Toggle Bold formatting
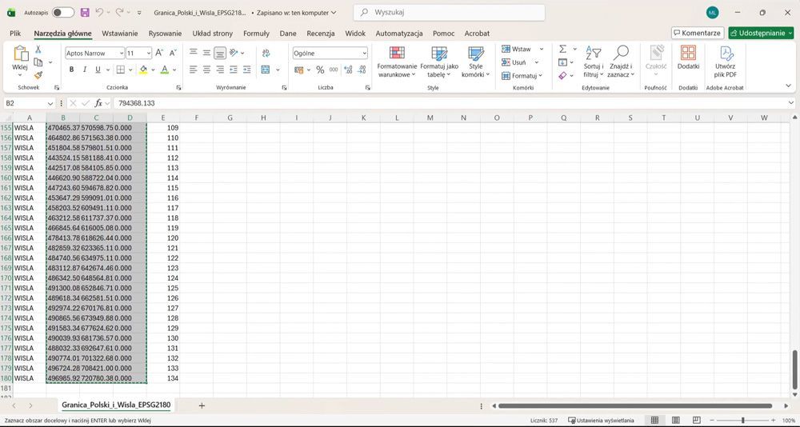This screenshot has width=800, height=427. coord(71,70)
